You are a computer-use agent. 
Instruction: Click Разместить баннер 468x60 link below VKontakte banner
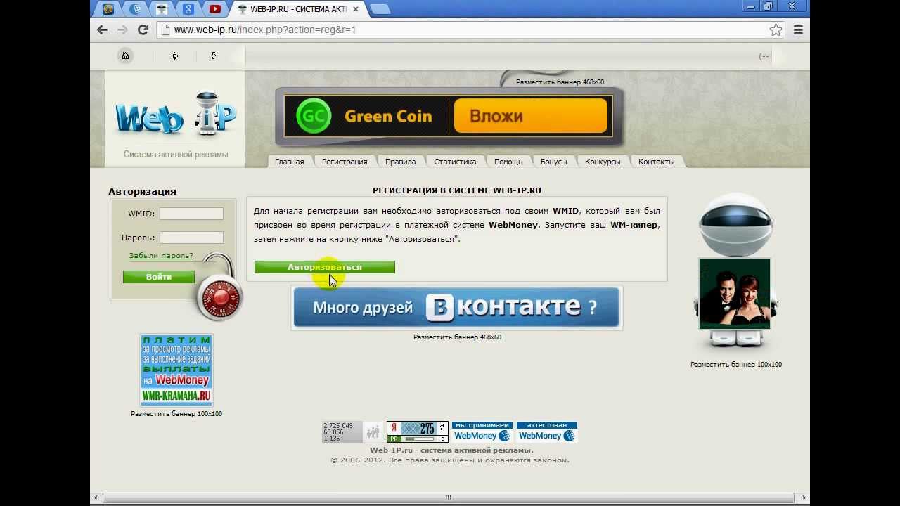(457, 337)
